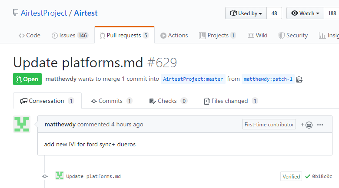This screenshot has height=188, width=339.
Task: Open the comment options three-dot menu
Action: tap(320, 125)
